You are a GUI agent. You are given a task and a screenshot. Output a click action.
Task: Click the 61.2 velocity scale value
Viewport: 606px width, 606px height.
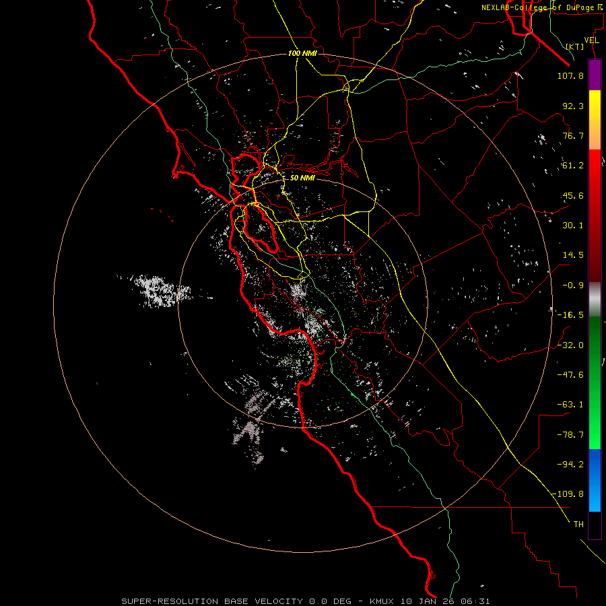click(x=573, y=166)
